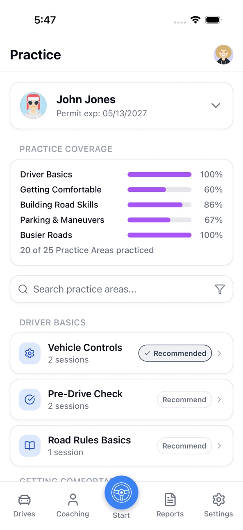Open profile avatar in top right
The image size is (243, 530).
[x=223, y=55]
